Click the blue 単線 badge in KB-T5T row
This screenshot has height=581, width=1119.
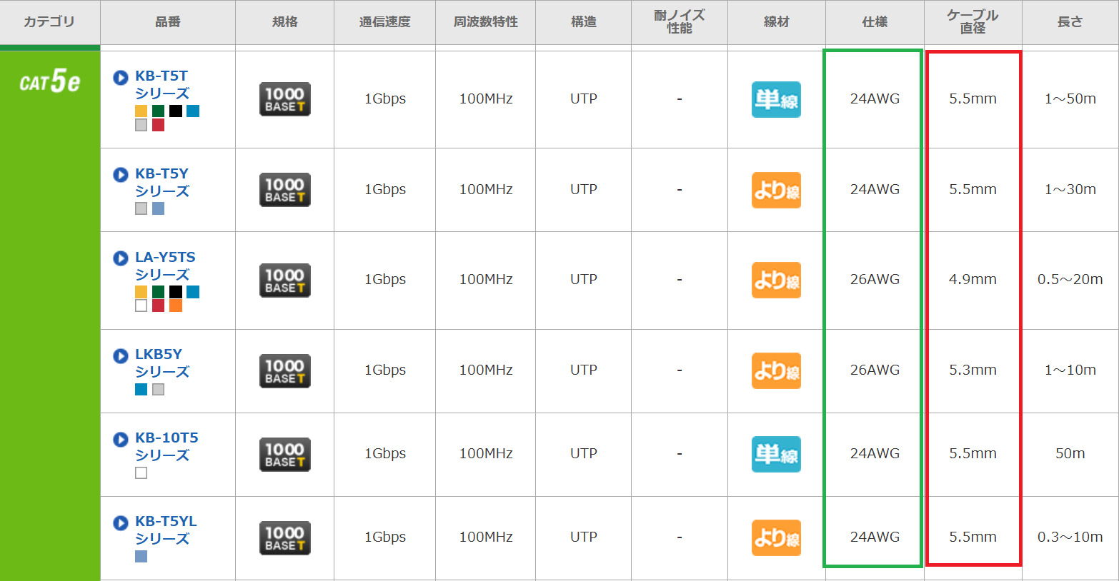[x=776, y=99]
